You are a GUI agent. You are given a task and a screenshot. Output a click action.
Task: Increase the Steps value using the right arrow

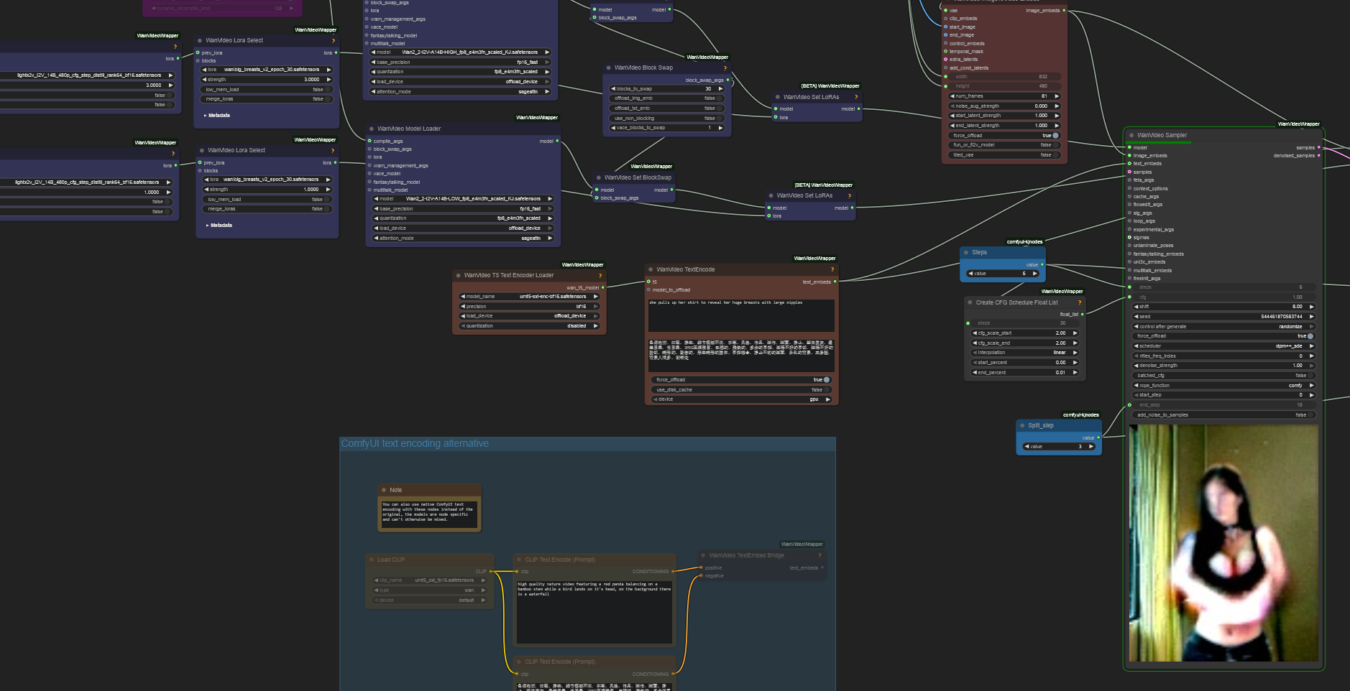coord(1035,274)
